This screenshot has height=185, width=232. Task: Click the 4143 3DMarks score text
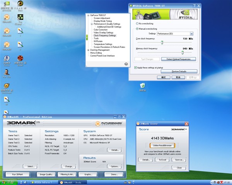[x=162, y=138]
